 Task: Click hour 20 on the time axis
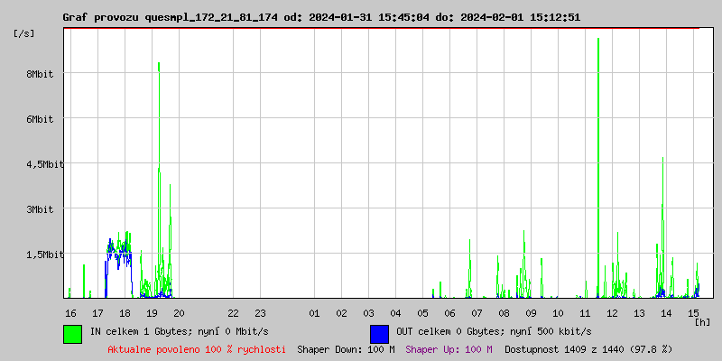tap(179, 312)
